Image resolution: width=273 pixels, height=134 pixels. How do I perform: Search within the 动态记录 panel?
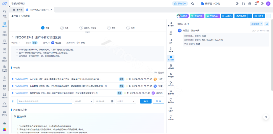267,24
